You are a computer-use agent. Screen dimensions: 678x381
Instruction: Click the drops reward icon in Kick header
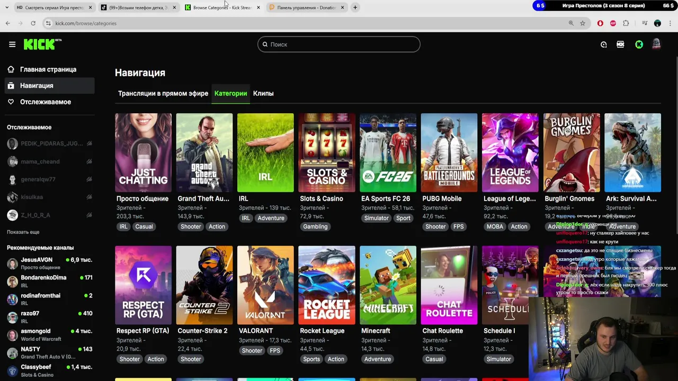tap(604, 44)
